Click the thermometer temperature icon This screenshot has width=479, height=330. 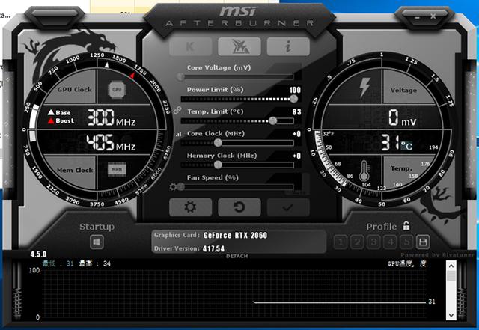(364, 171)
